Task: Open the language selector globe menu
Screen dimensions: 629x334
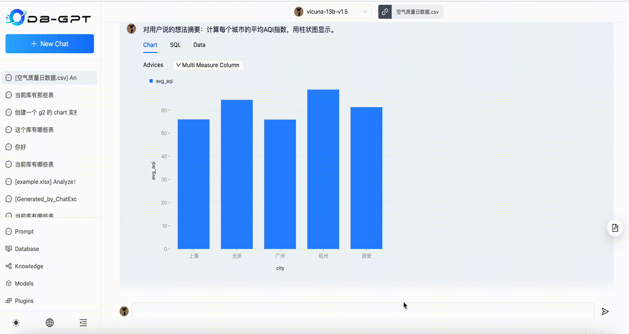Action: click(49, 323)
